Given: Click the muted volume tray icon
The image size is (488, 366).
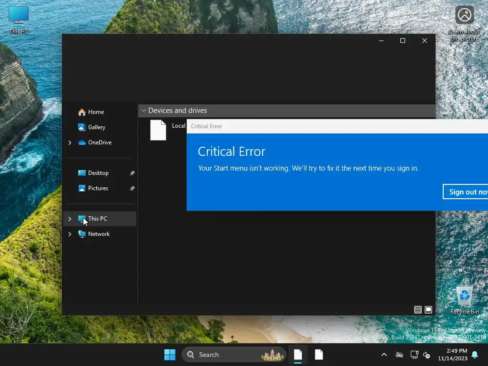Looking at the screenshot, I should (427, 355).
